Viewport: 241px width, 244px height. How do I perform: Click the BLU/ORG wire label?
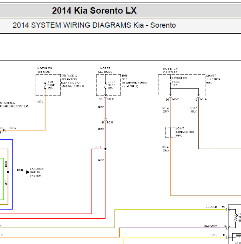coord(210,226)
